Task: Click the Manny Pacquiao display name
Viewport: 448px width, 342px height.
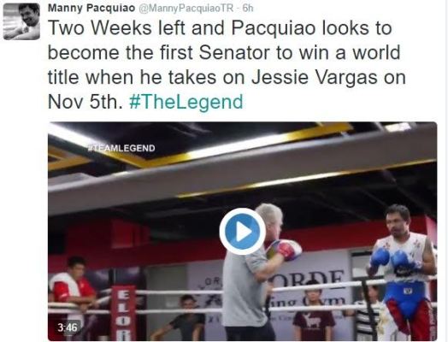Action: tap(91, 8)
